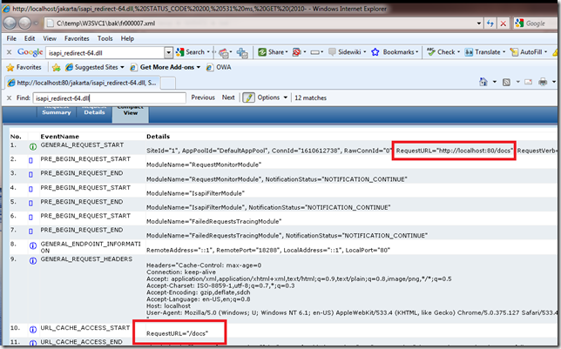
Task: Click info icon next to URL_CACHE_ACCESS_START
Action: tap(32, 327)
